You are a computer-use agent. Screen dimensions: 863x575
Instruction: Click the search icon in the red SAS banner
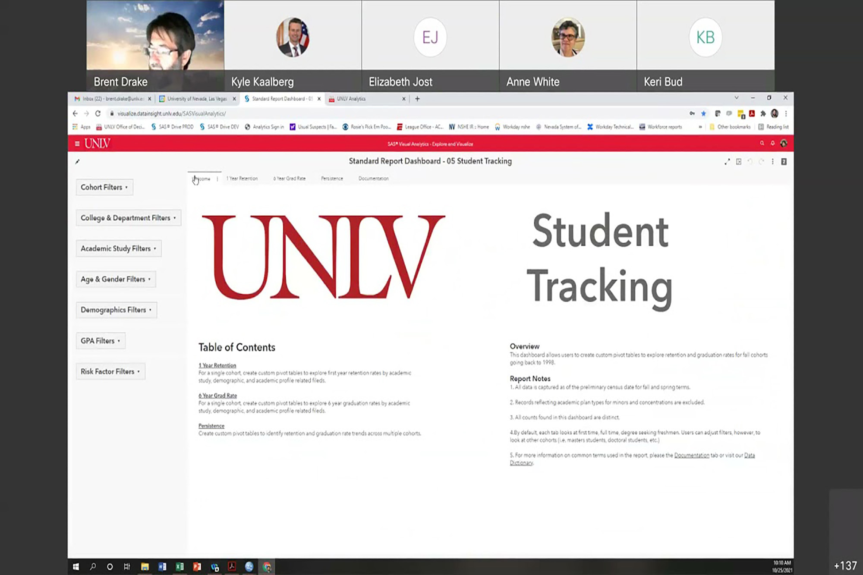click(762, 143)
